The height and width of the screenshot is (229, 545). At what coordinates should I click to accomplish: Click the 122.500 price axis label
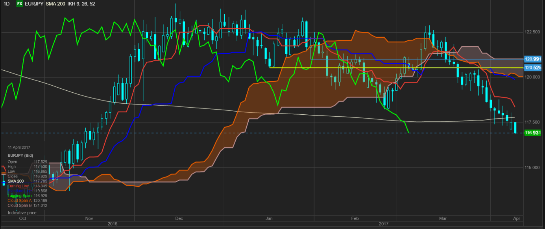[x=532, y=32]
